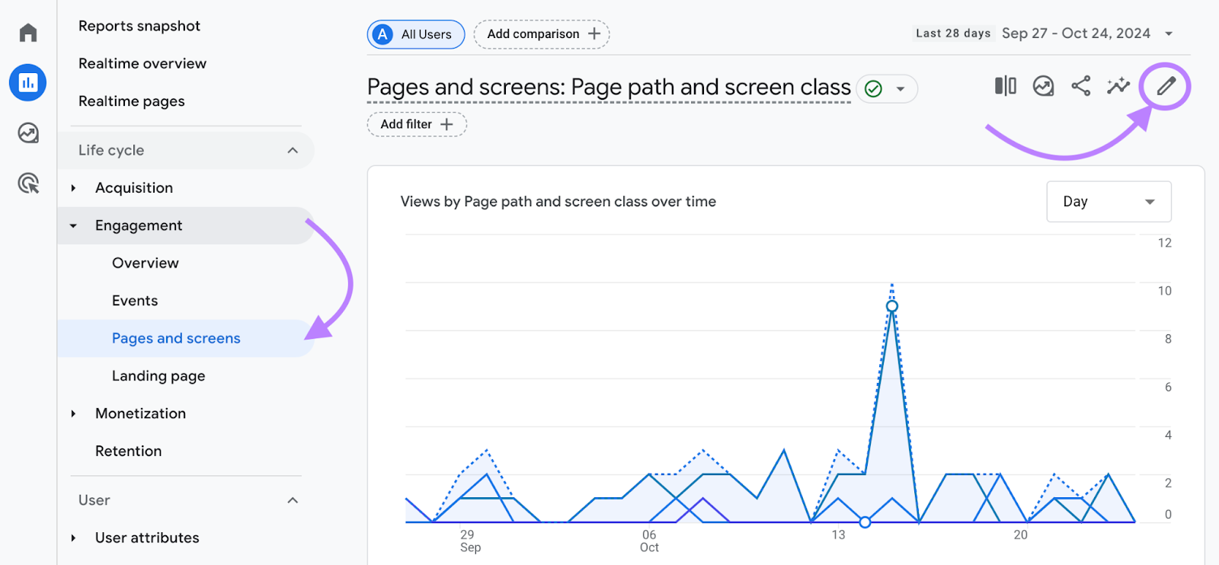Open the Day granularity dropdown

1109,202
